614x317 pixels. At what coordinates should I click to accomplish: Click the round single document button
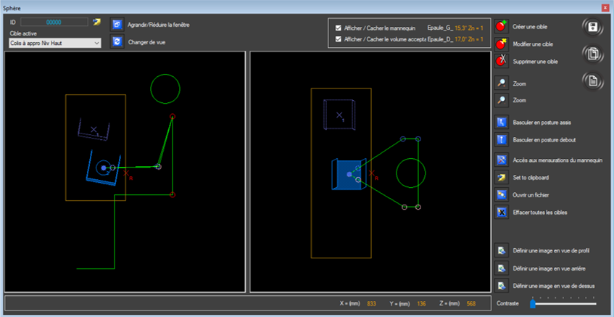click(x=593, y=81)
